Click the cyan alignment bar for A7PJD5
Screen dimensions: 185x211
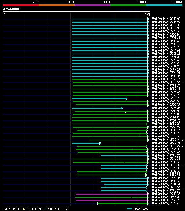pos(125,156)
